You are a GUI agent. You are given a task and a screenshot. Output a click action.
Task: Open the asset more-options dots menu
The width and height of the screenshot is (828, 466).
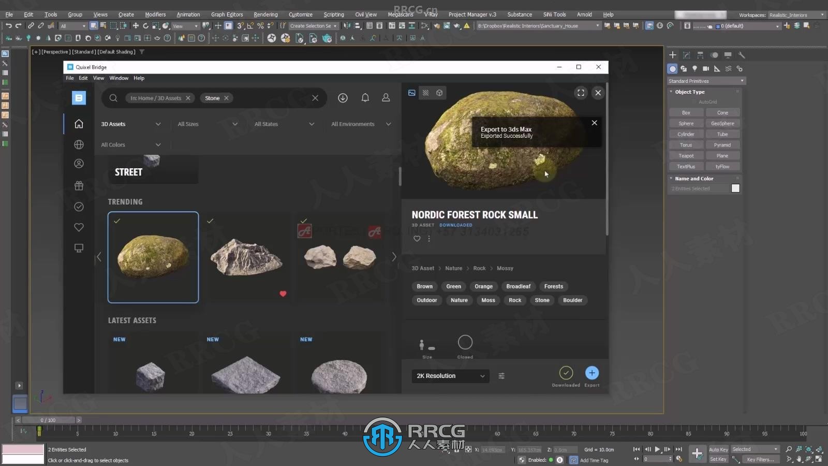pos(429,239)
